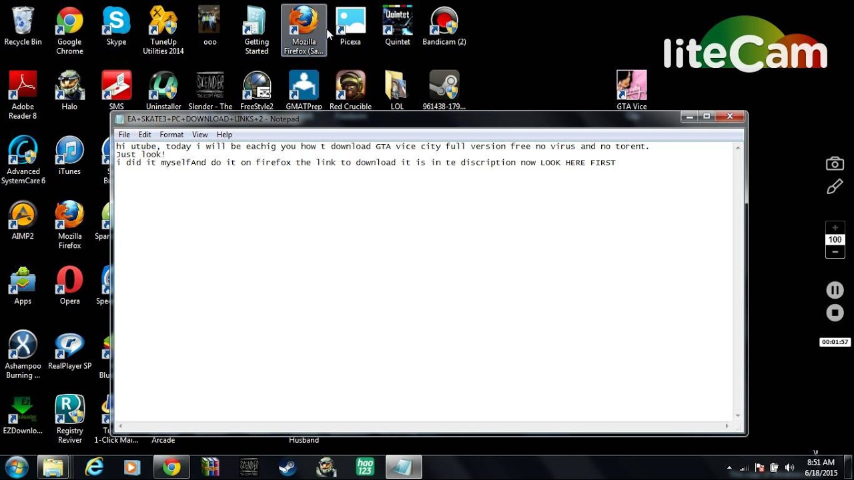The height and width of the screenshot is (480, 854).
Task: Click Notepad's vertical scrollbar down arrow
Action: pyautogui.click(x=738, y=415)
